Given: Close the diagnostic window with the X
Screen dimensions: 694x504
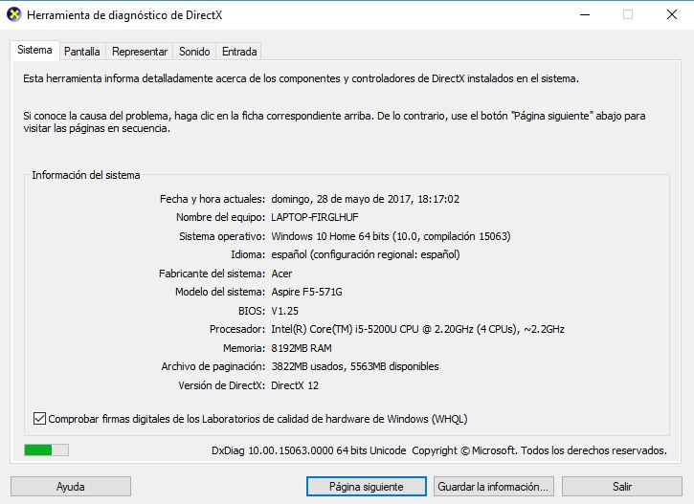Looking at the screenshot, I should (671, 15).
